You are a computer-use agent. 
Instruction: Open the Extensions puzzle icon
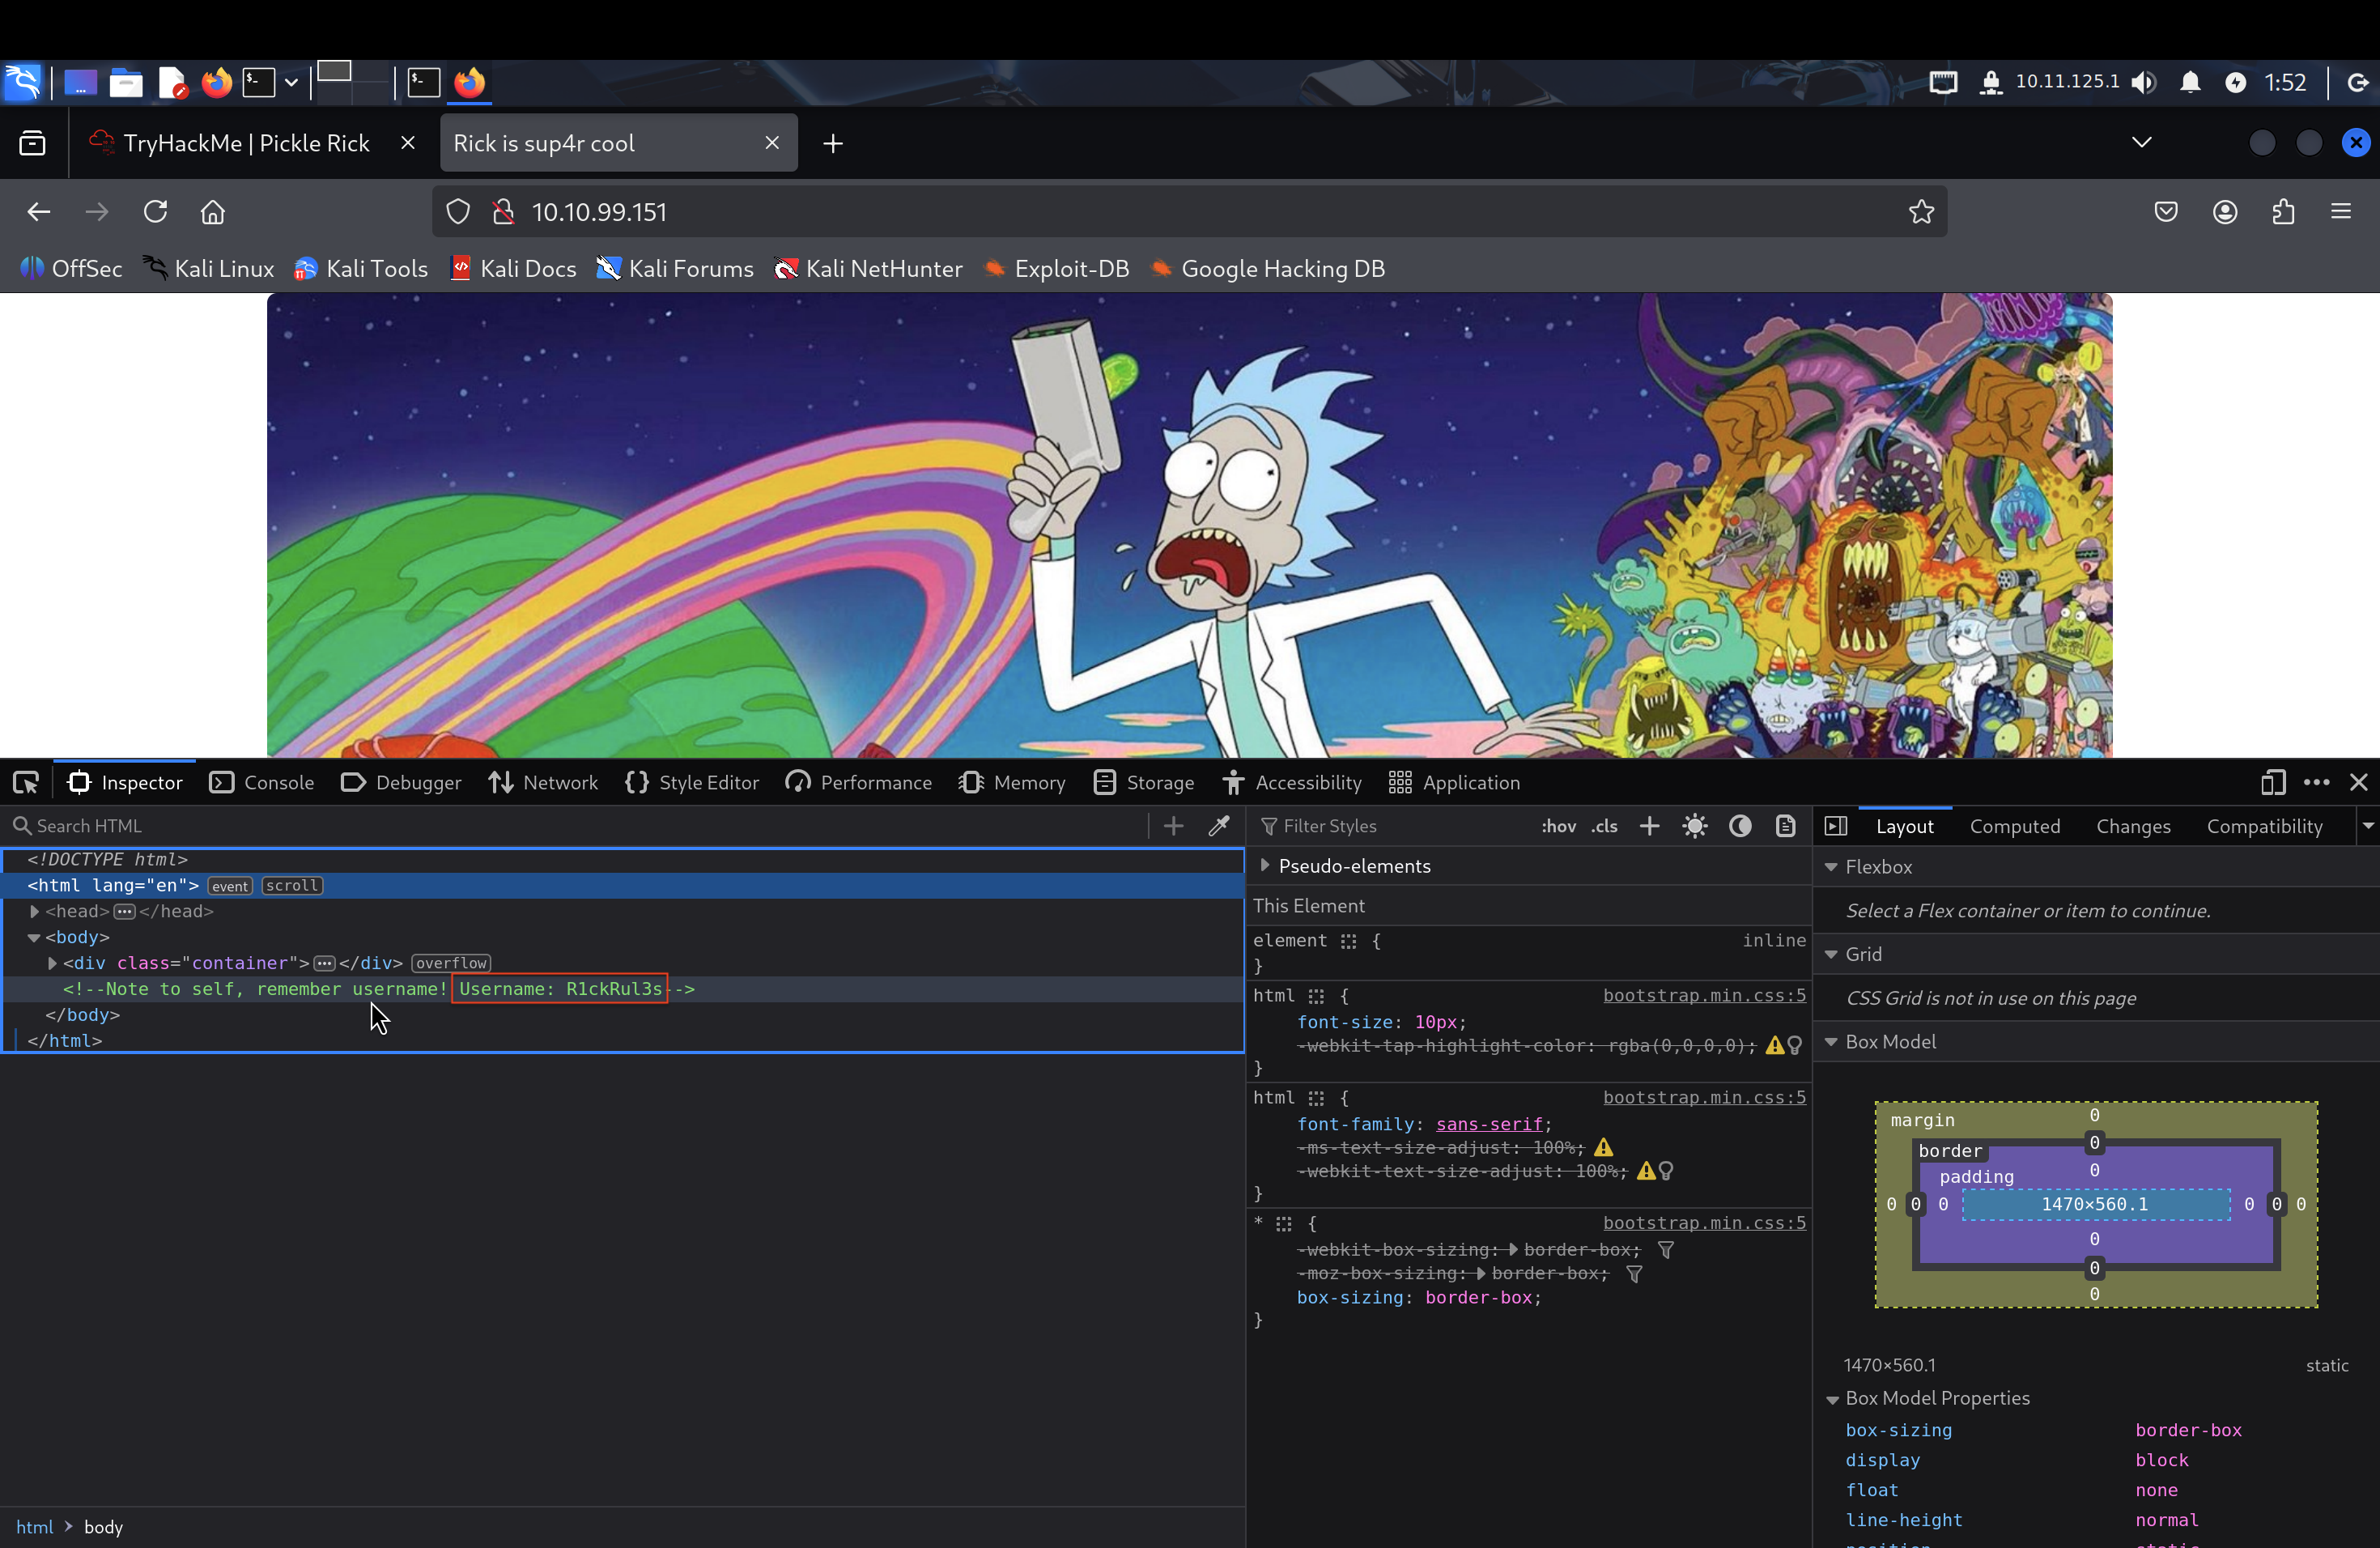point(2283,212)
